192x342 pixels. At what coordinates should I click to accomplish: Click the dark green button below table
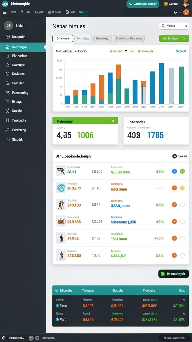pos(173,274)
